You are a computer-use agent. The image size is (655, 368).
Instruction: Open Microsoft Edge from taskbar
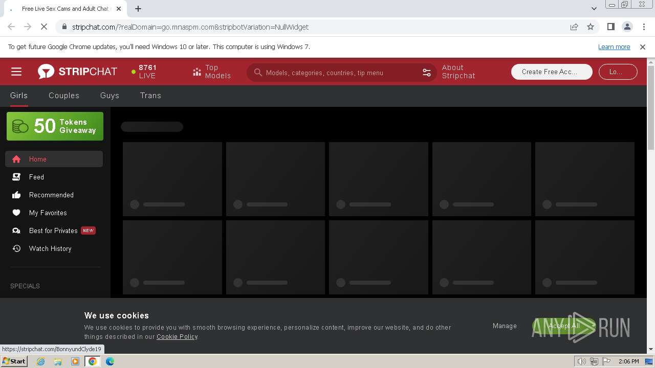110,361
